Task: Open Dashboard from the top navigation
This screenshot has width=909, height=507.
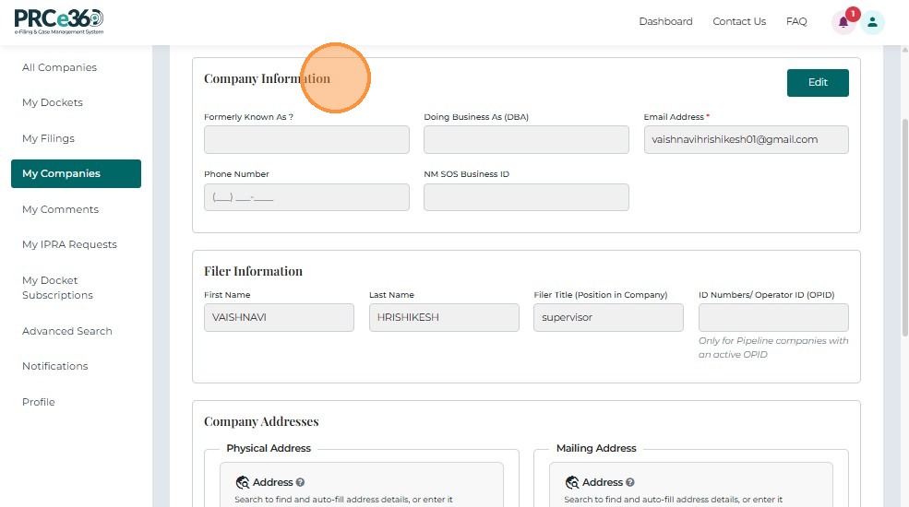Action: pos(665,21)
